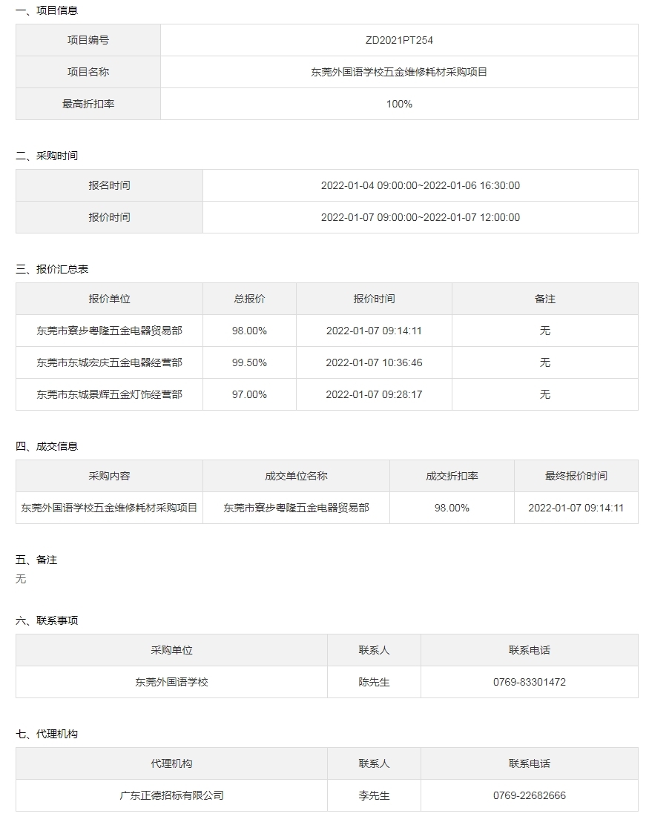This screenshot has height=822, width=649.
Task: Select phone number 0769-83301472
Action: pyautogui.click(x=530, y=682)
